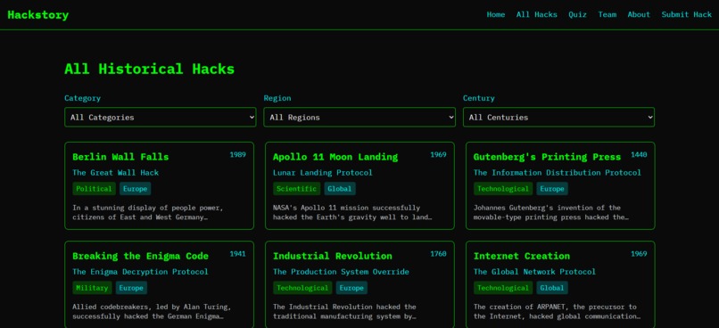Open Internet Creation card title

pyautogui.click(x=521, y=256)
